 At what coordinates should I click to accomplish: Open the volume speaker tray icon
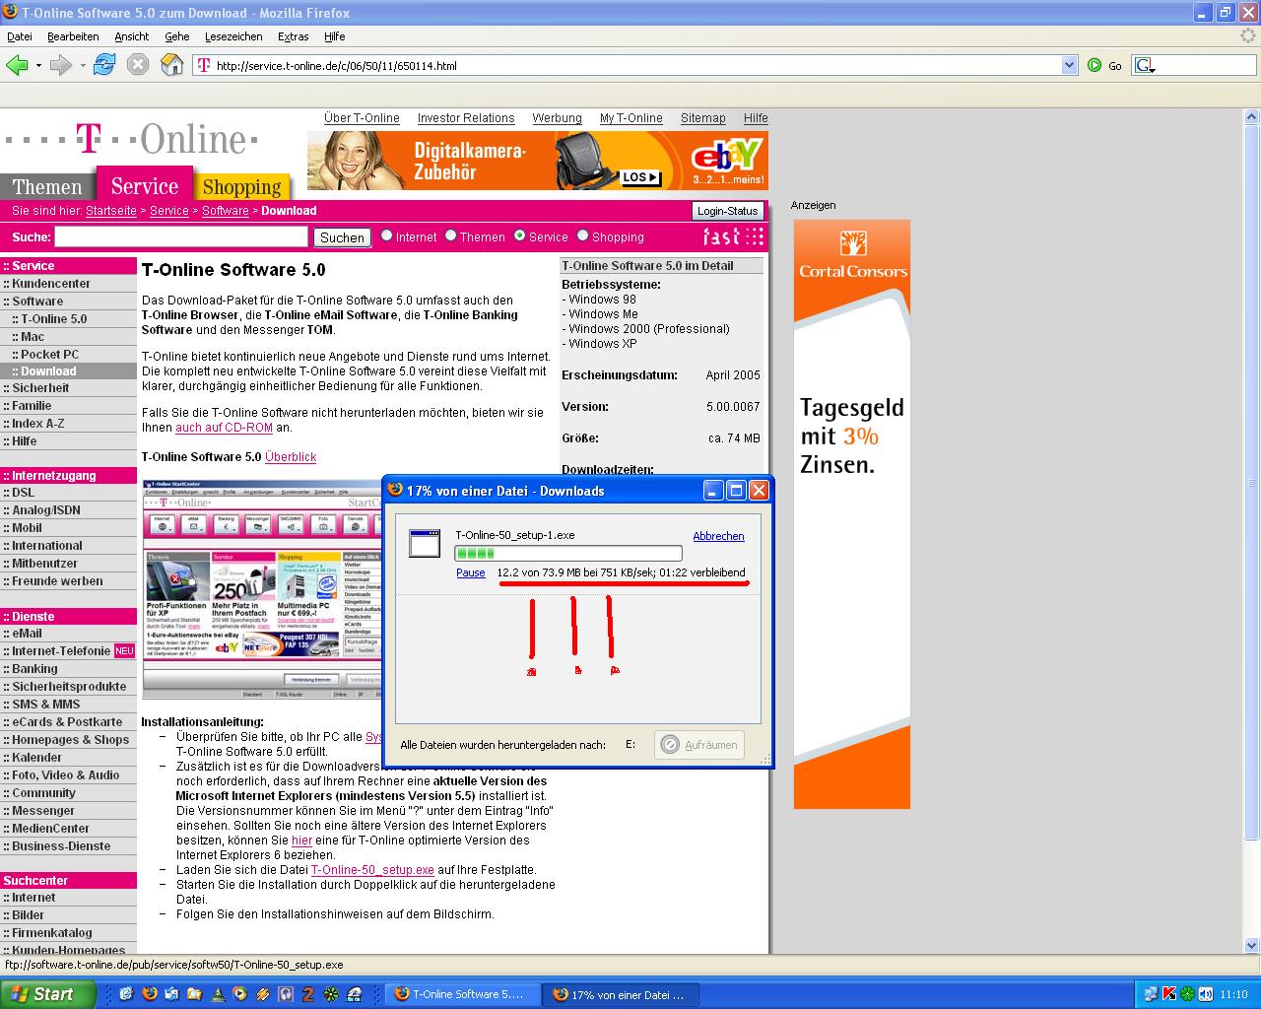pyautogui.click(x=1206, y=994)
